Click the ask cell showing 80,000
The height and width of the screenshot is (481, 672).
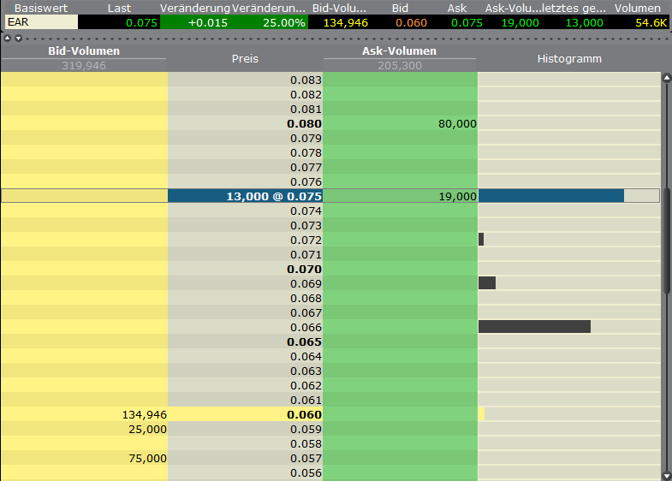400,123
